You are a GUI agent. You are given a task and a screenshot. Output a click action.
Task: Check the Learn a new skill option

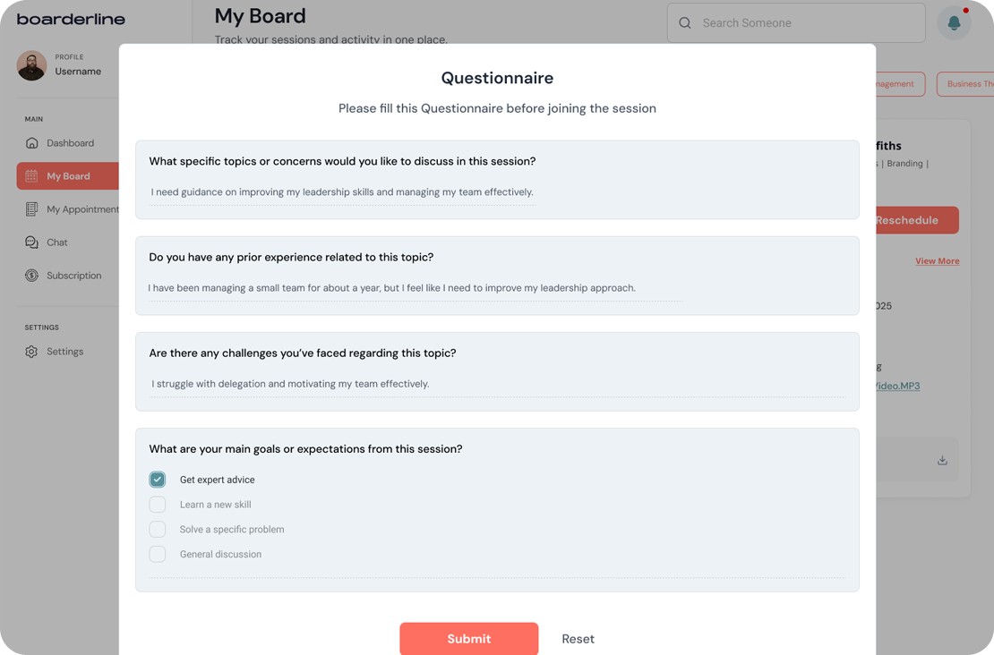point(158,505)
